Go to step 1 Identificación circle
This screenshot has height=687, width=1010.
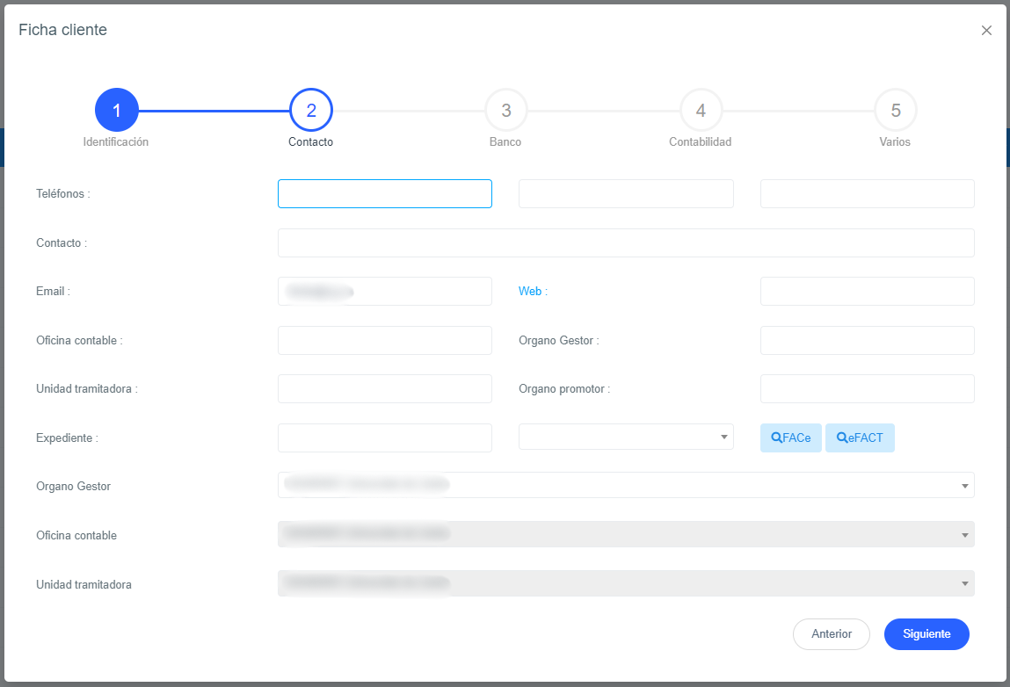click(x=116, y=111)
